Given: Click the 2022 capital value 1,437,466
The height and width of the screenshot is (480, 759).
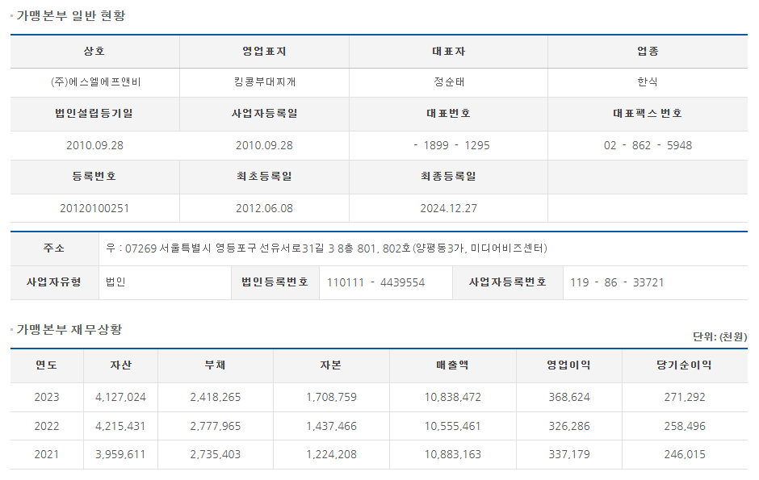Looking at the screenshot, I should (x=332, y=426).
